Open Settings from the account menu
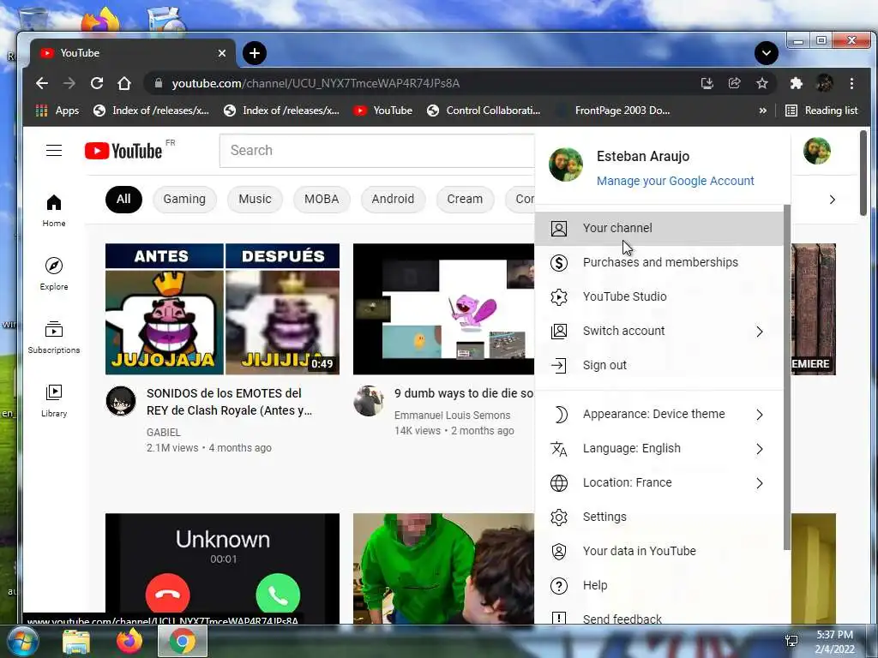This screenshot has width=878, height=658. 658,517
